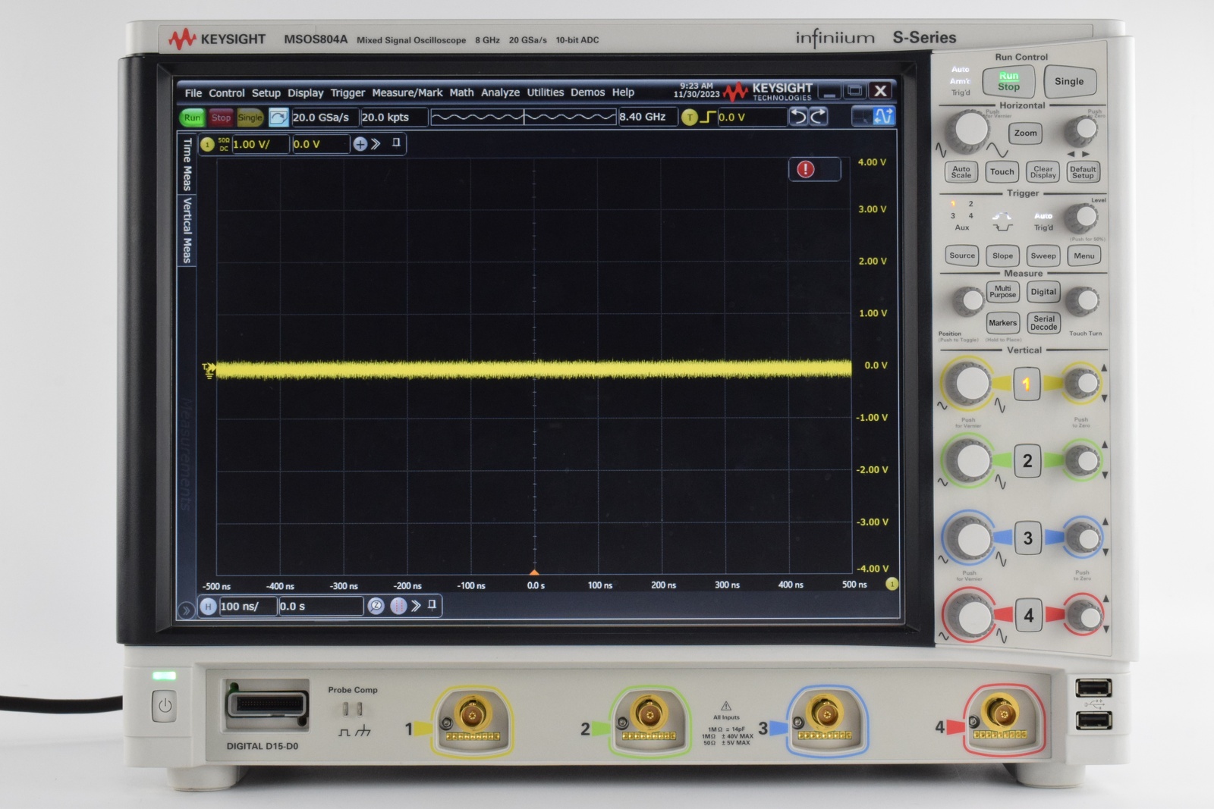The height and width of the screenshot is (809, 1214).
Task: Click the Redo icon in the top toolbar
Action: 819,118
